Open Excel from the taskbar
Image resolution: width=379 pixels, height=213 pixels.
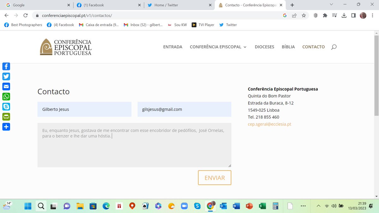(262, 206)
